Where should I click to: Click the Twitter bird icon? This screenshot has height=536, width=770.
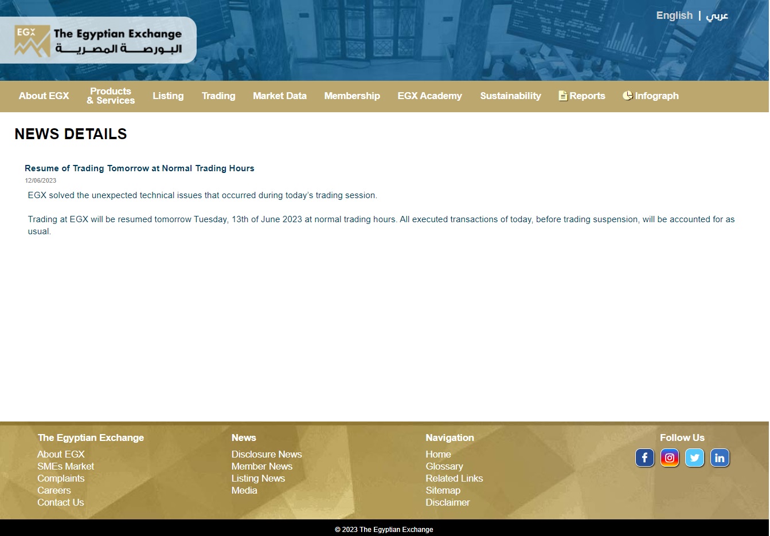[694, 458]
